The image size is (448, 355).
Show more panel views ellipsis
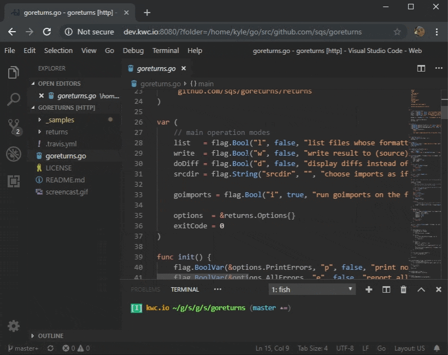pos(217,289)
